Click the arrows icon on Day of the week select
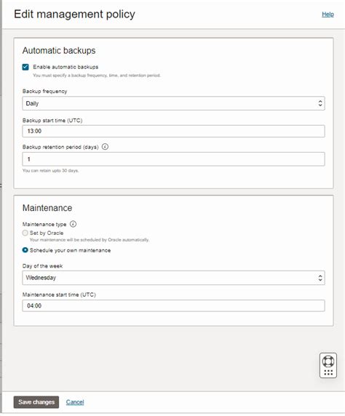 click(x=320, y=278)
